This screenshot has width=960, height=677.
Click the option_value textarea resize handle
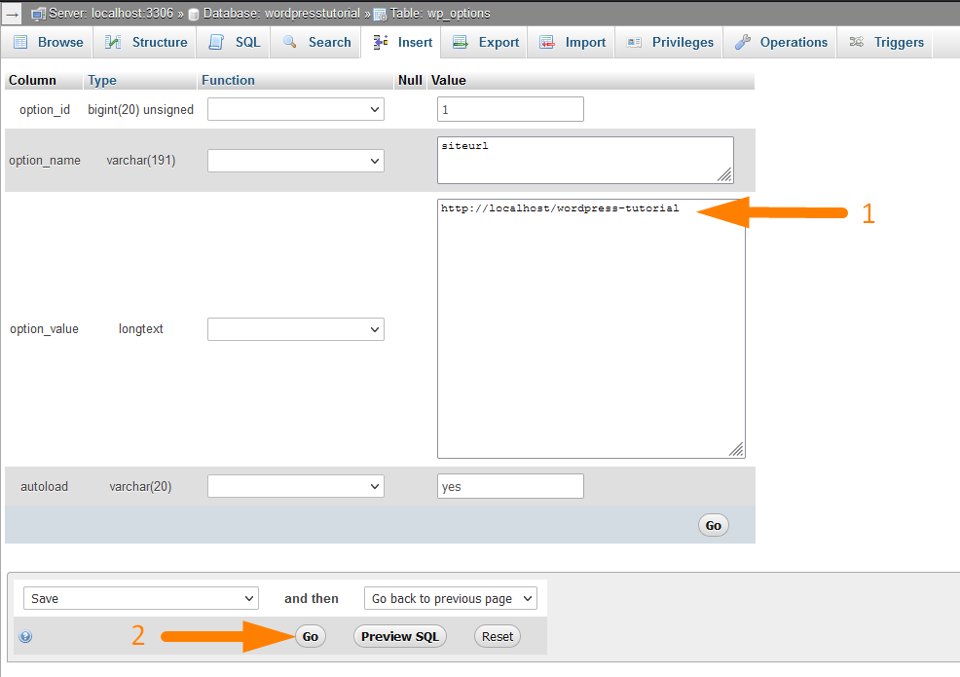(x=736, y=449)
